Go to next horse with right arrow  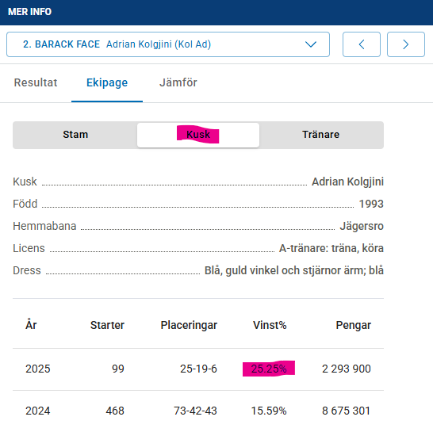click(406, 44)
